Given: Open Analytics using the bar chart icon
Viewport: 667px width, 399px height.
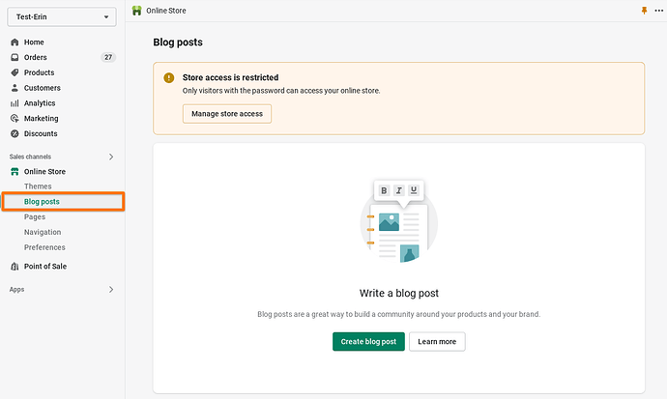Looking at the screenshot, I should coord(14,103).
